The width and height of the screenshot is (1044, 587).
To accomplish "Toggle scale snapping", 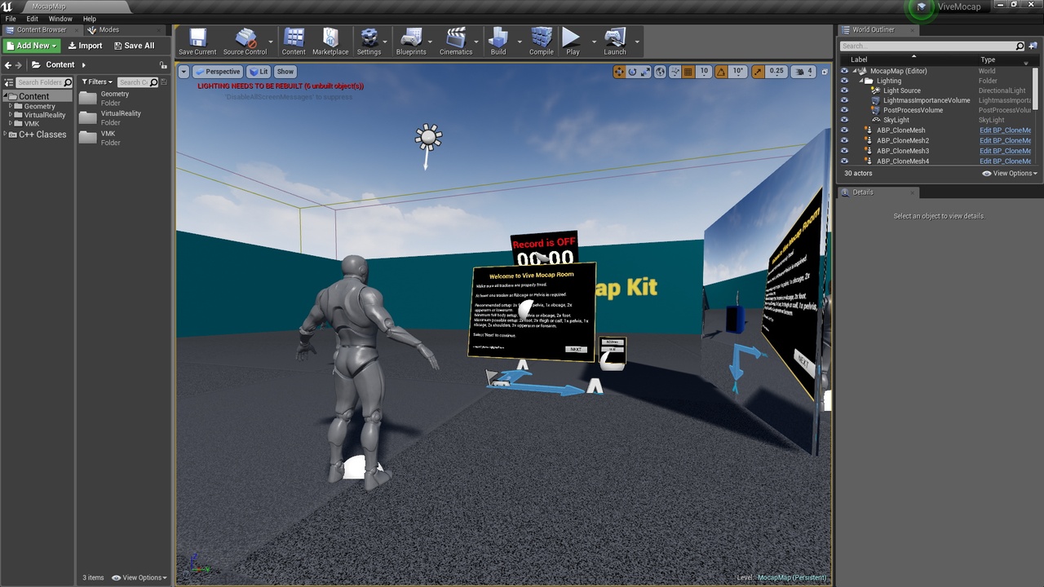I will pyautogui.click(x=759, y=72).
